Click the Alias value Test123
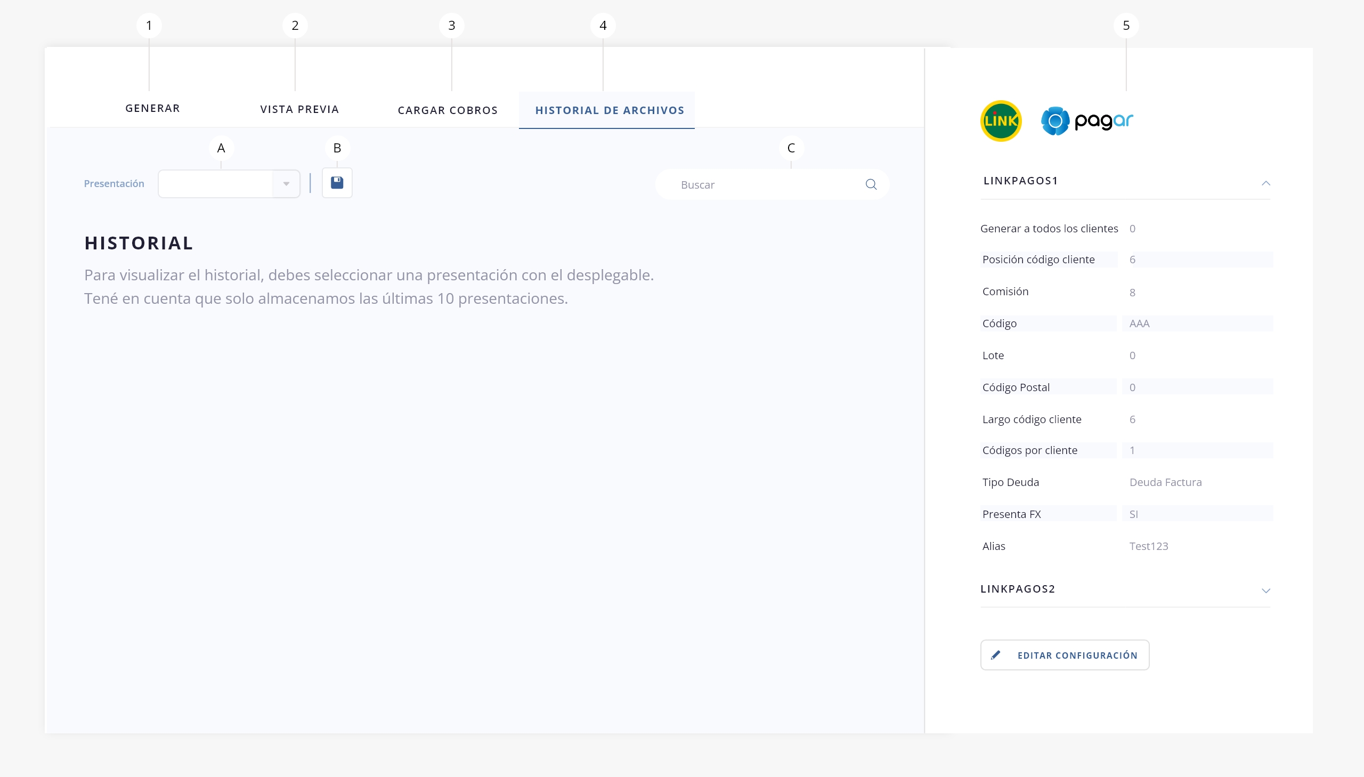The height and width of the screenshot is (777, 1364). coord(1148,546)
